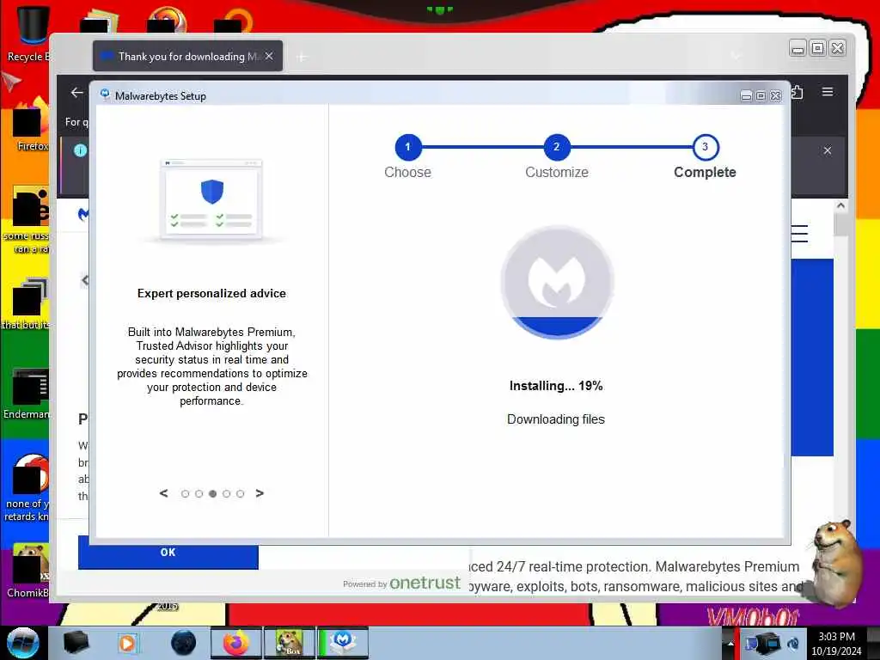The height and width of the screenshot is (660, 880).
Task: Click the Installing... 19% text
Action: click(x=556, y=386)
